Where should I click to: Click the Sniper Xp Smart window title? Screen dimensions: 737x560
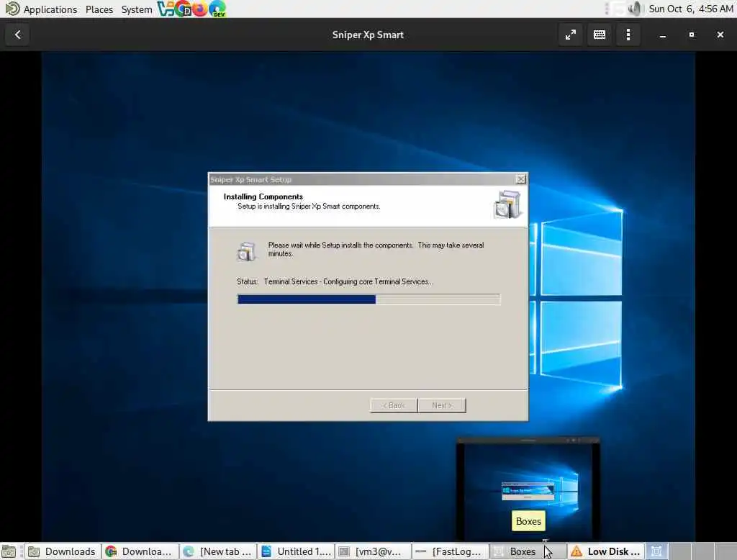pyautogui.click(x=368, y=35)
